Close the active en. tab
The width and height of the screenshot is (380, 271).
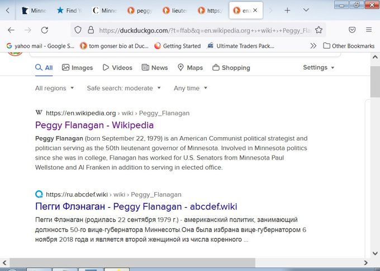(255, 11)
